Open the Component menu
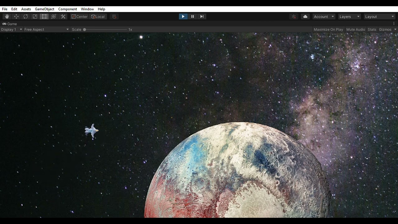The height and width of the screenshot is (224, 398). 67,9
